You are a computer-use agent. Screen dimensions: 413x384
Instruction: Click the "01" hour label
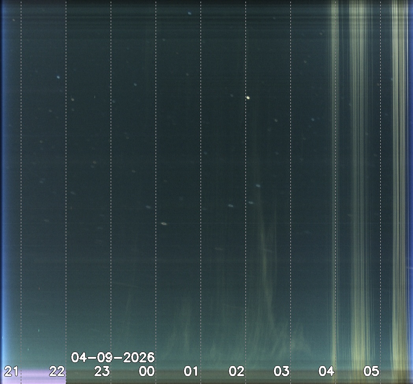click(x=192, y=371)
